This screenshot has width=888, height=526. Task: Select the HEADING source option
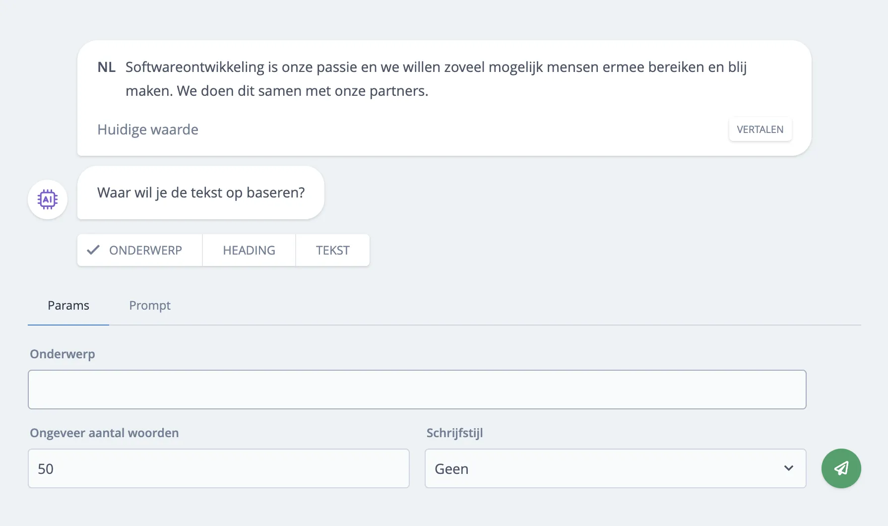click(249, 250)
